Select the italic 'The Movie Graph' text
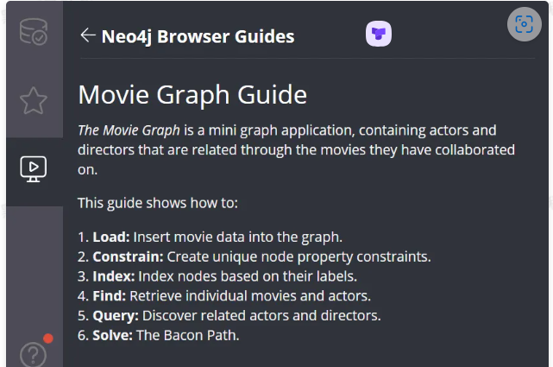Screen dimensions: 553x367 pos(129,130)
